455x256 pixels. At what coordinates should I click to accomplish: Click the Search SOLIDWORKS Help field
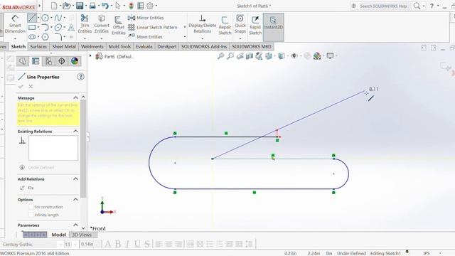point(383,6)
